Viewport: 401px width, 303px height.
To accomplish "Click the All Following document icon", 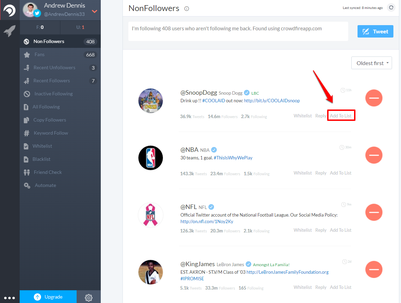I will (26, 107).
